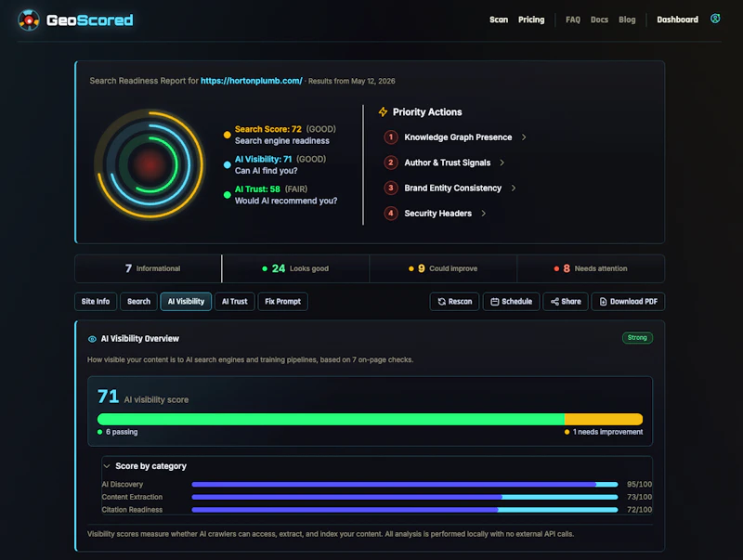Open the Blog navigation link

click(627, 20)
